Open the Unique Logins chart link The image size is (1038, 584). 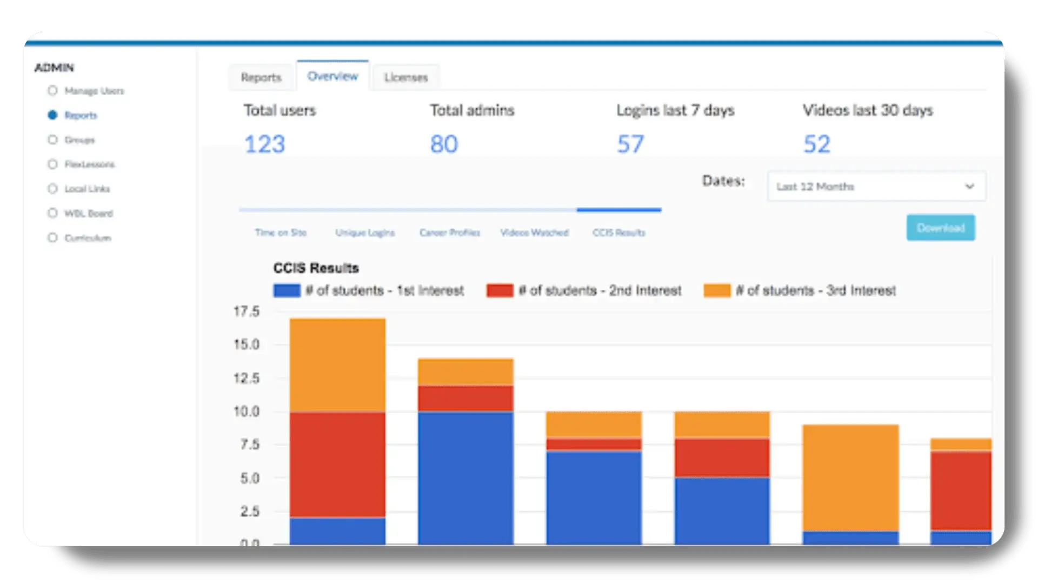pyautogui.click(x=365, y=233)
